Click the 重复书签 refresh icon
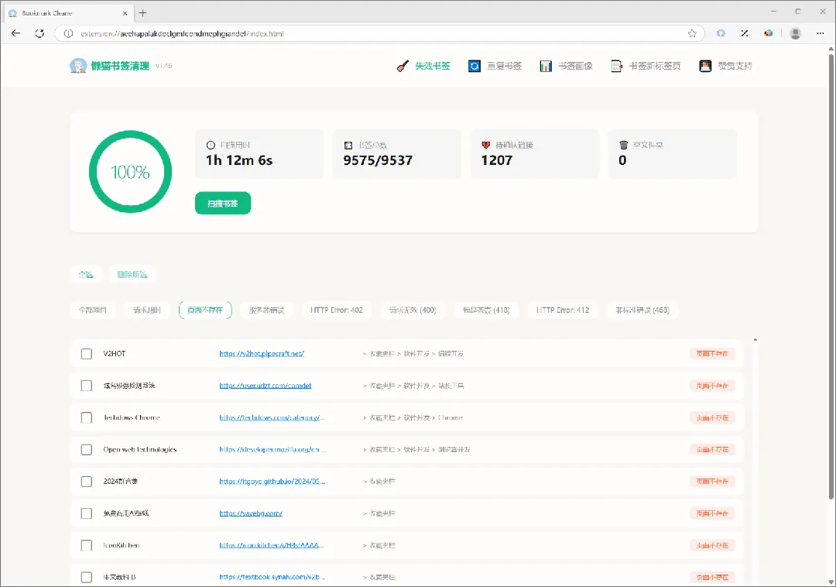 [474, 66]
